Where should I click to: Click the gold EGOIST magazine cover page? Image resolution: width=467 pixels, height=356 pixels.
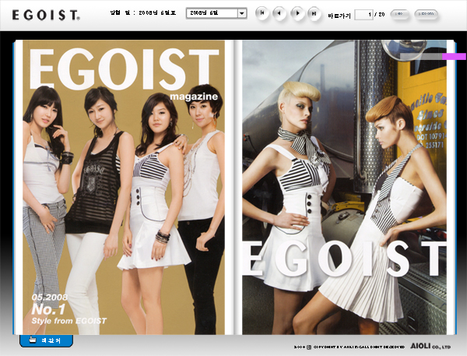(124, 187)
